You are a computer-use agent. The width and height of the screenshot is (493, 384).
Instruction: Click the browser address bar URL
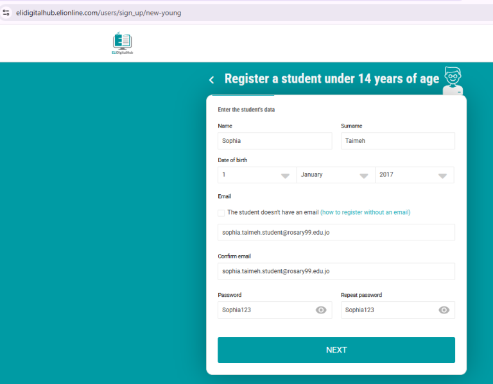(x=99, y=12)
